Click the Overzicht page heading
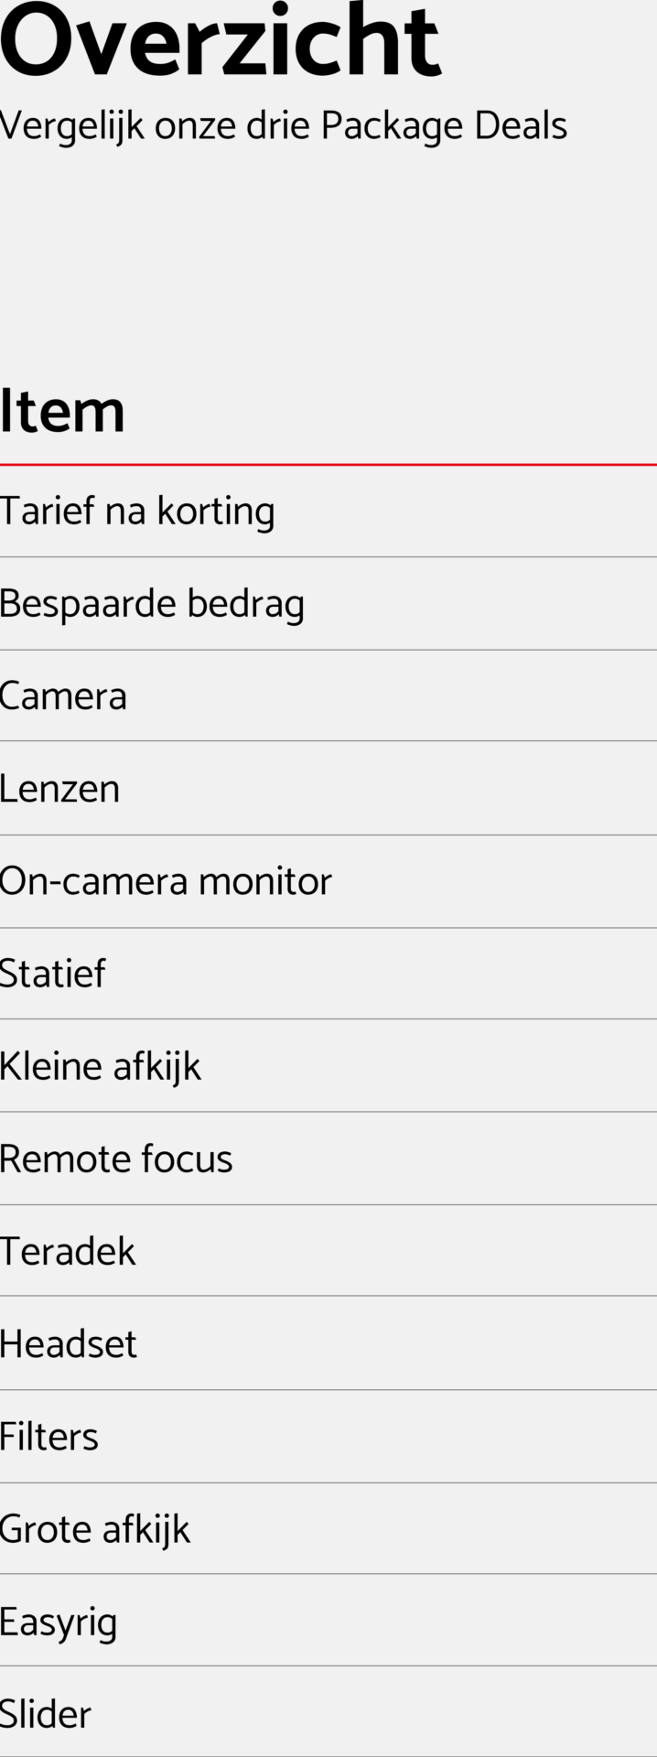This screenshot has height=1757, width=657. coord(220,42)
